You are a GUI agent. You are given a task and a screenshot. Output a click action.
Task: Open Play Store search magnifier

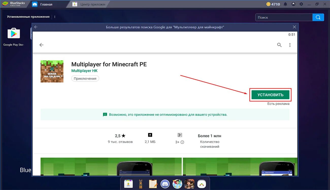pyautogui.click(x=279, y=45)
